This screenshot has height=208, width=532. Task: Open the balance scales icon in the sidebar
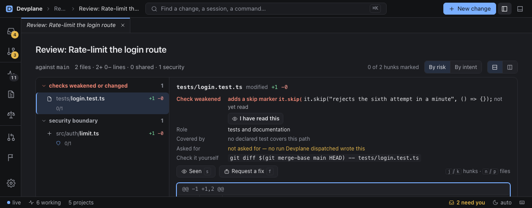pyautogui.click(x=11, y=115)
